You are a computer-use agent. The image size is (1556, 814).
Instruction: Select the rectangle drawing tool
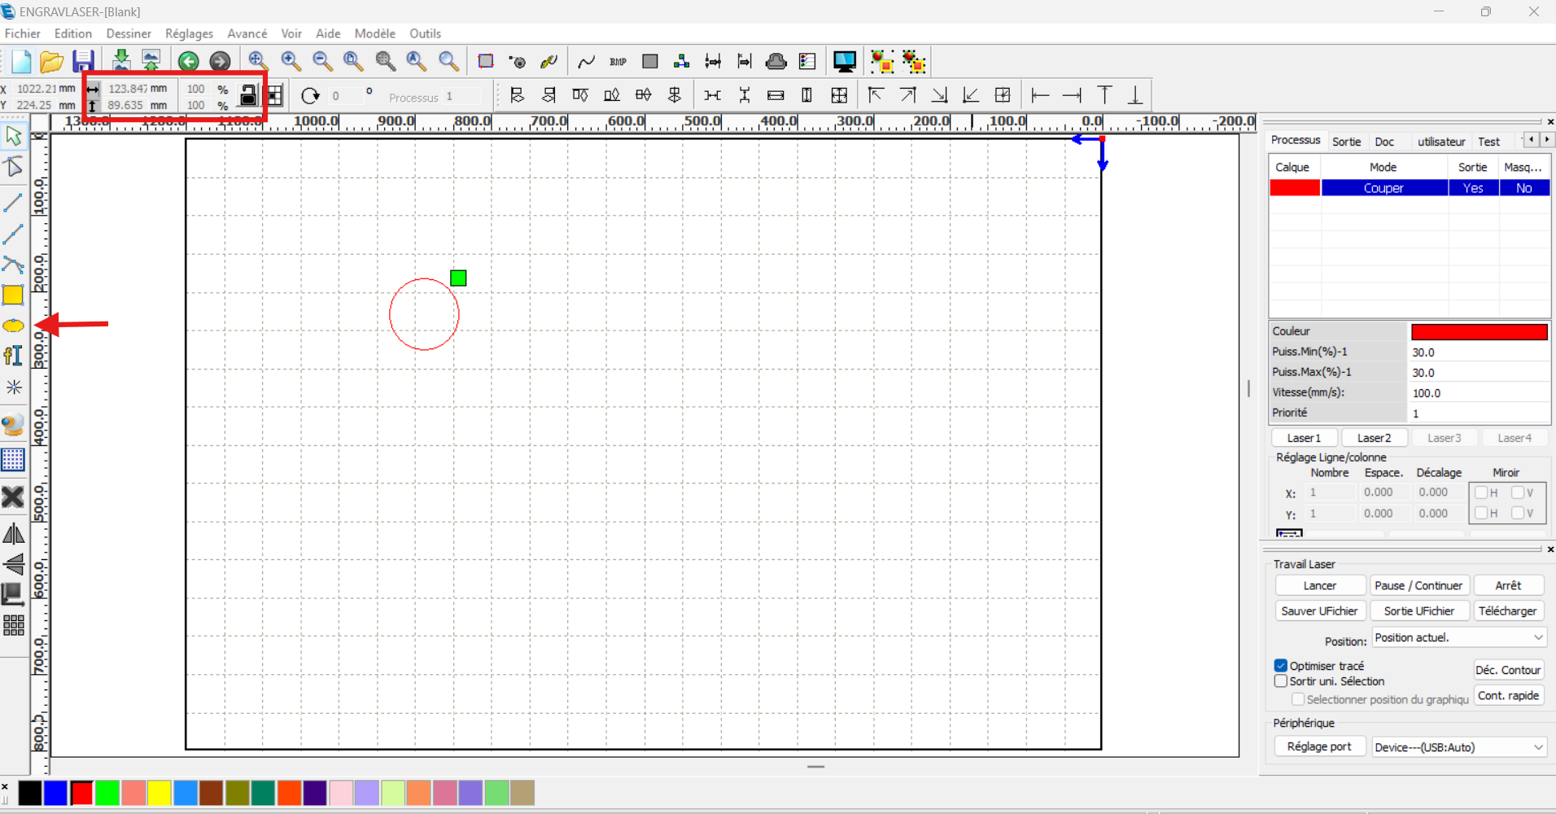click(13, 295)
